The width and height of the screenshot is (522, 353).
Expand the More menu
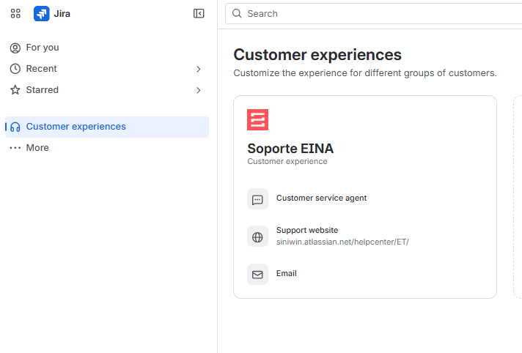(37, 148)
